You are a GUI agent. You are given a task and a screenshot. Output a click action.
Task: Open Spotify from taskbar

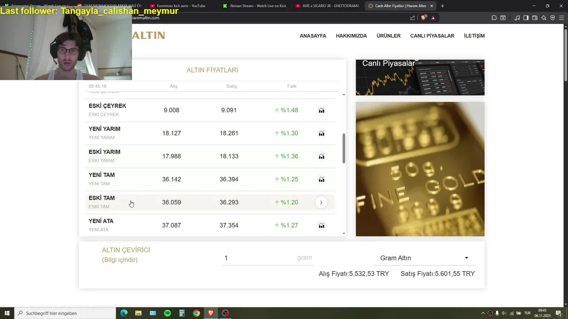point(167,313)
